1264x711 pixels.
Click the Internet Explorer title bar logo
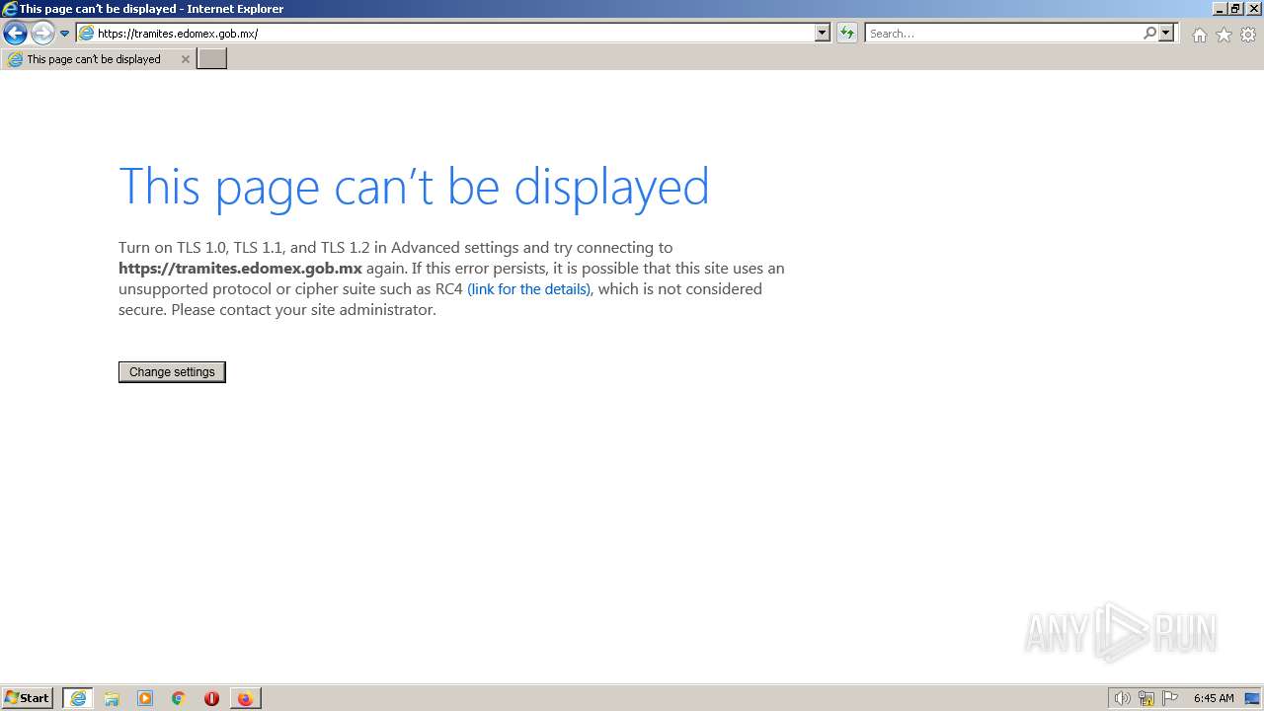click(x=10, y=9)
